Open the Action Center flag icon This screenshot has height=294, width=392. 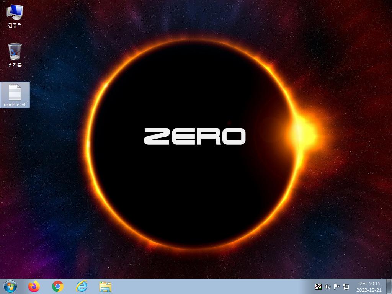(x=337, y=286)
